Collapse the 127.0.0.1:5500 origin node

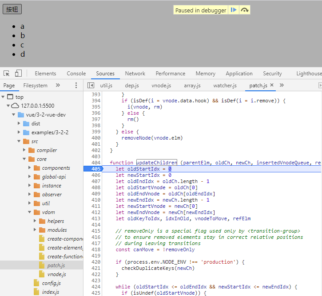pos(8,106)
